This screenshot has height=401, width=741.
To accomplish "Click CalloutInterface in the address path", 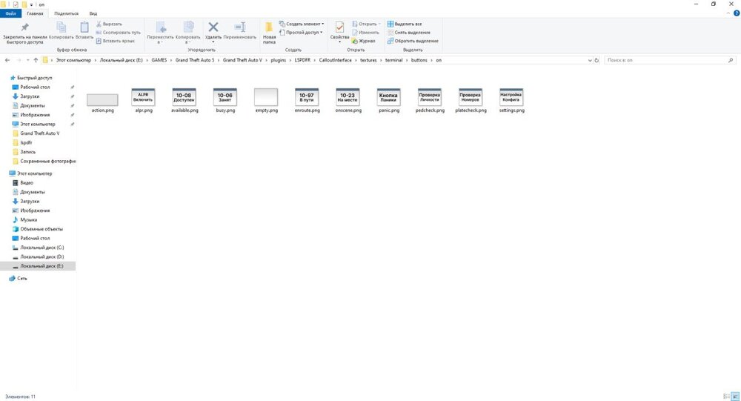I will [x=335, y=60].
